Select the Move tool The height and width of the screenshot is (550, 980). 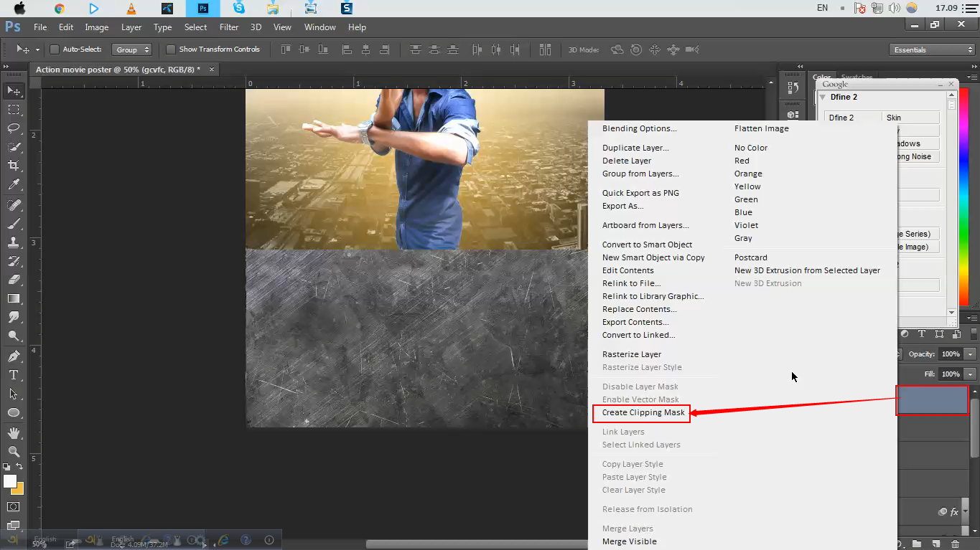[x=14, y=91]
